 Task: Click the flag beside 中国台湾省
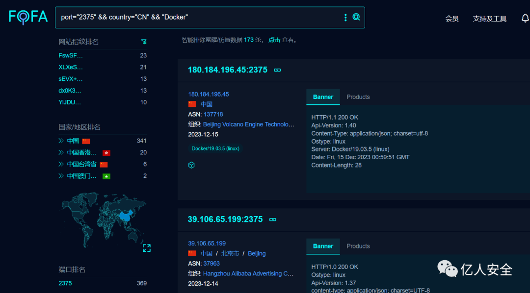[x=104, y=165]
